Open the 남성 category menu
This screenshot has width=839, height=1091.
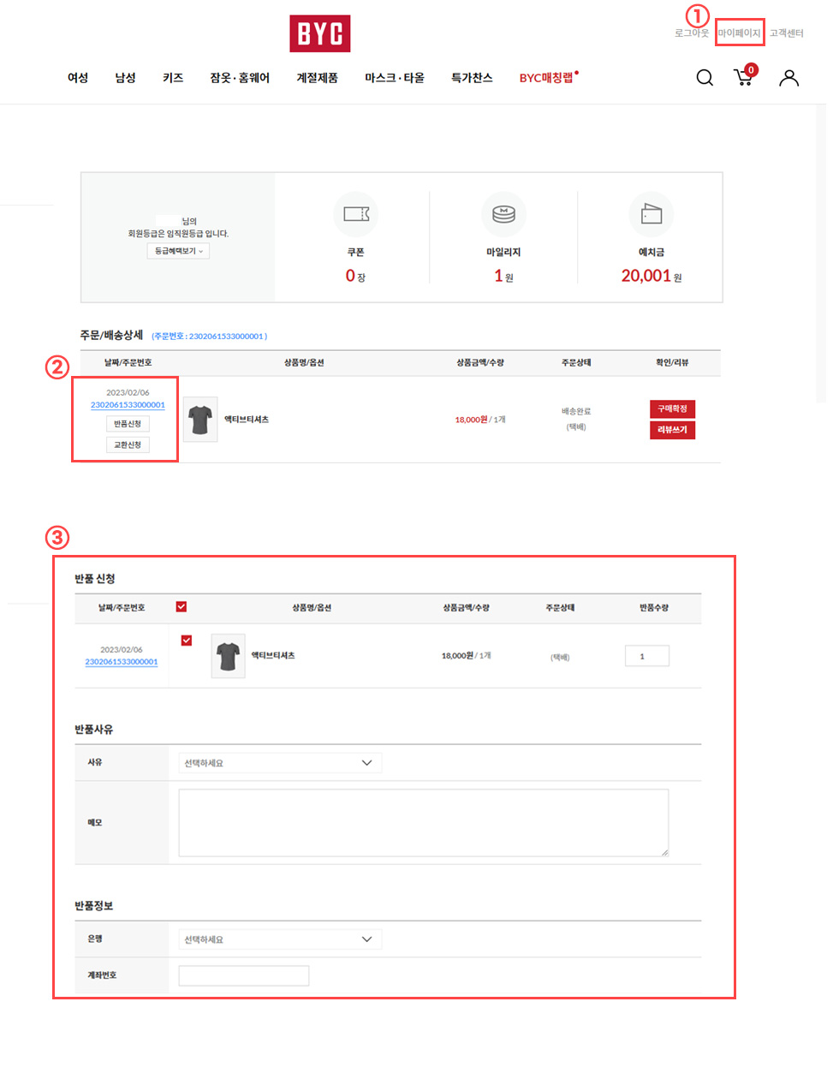[x=126, y=78]
